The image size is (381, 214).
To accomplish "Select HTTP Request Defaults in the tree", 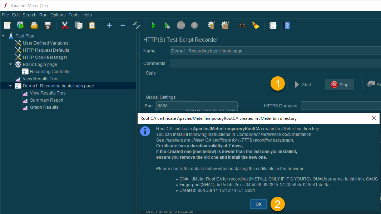I will [46, 50].
